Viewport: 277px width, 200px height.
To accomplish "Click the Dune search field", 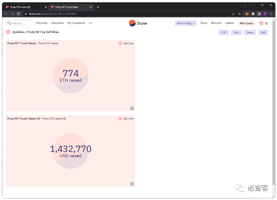I will tap(19, 23).
